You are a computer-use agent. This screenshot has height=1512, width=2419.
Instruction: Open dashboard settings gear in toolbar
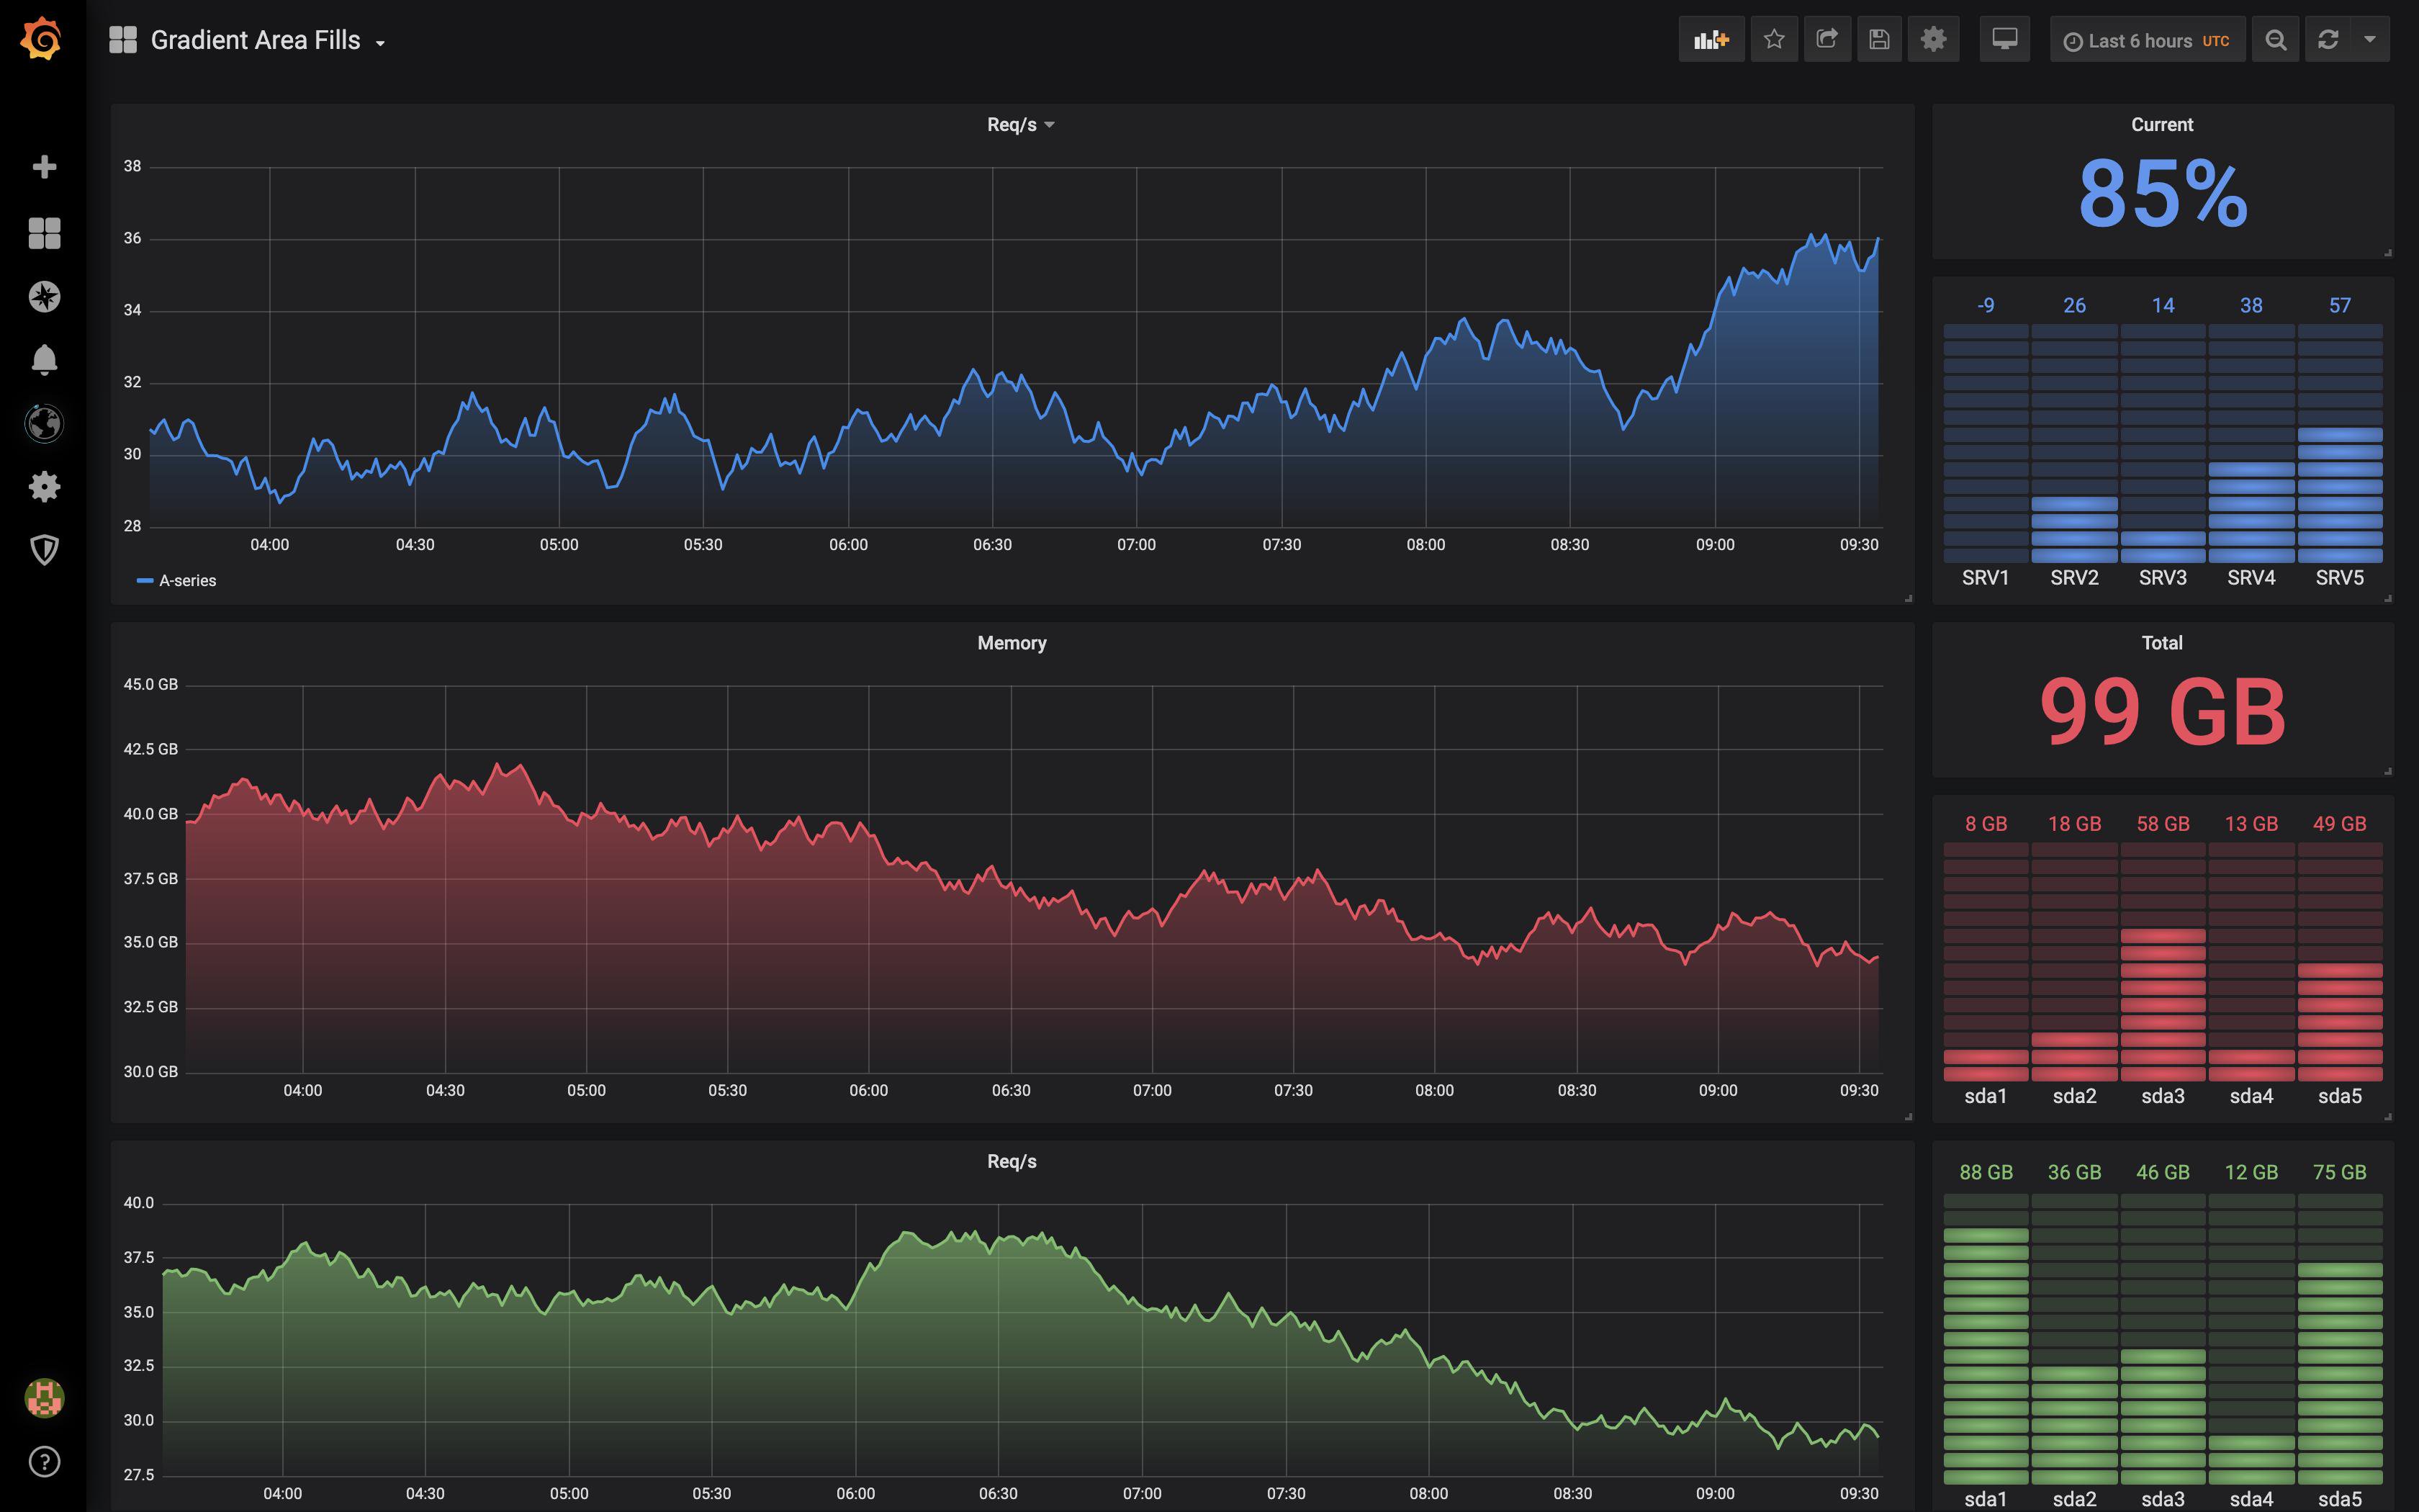[x=1933, y=40]
